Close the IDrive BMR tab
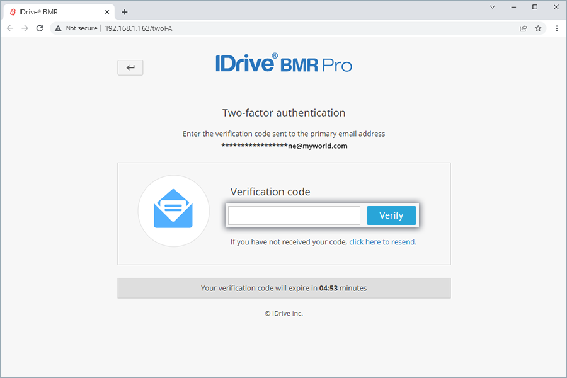The image size is (567, 378). point(107,12)
